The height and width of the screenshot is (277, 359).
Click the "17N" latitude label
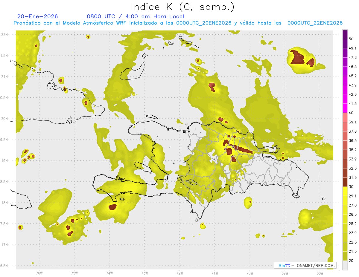coord(4,245)
